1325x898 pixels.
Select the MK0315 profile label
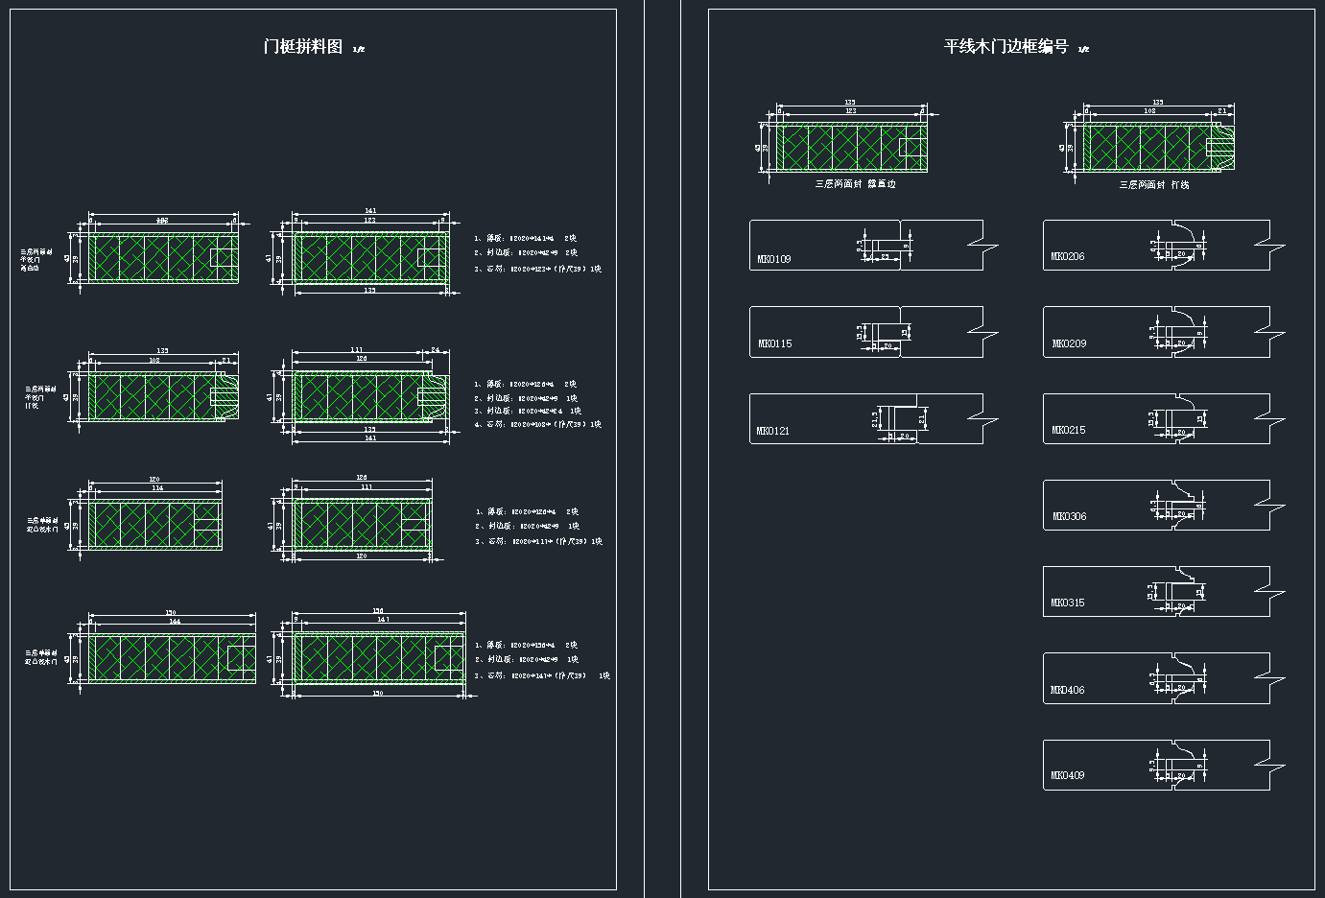(1067, 603)
